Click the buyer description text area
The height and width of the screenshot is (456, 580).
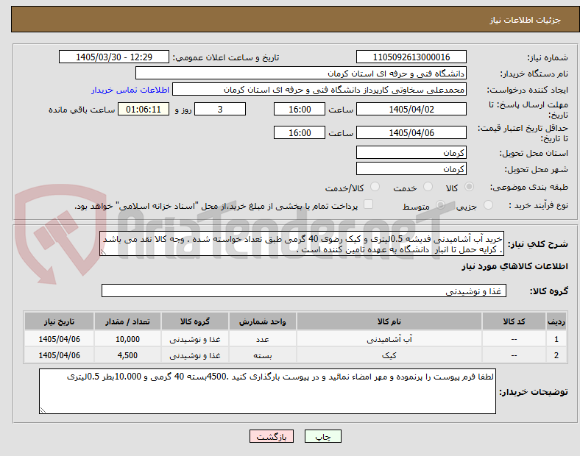(267, 391)
